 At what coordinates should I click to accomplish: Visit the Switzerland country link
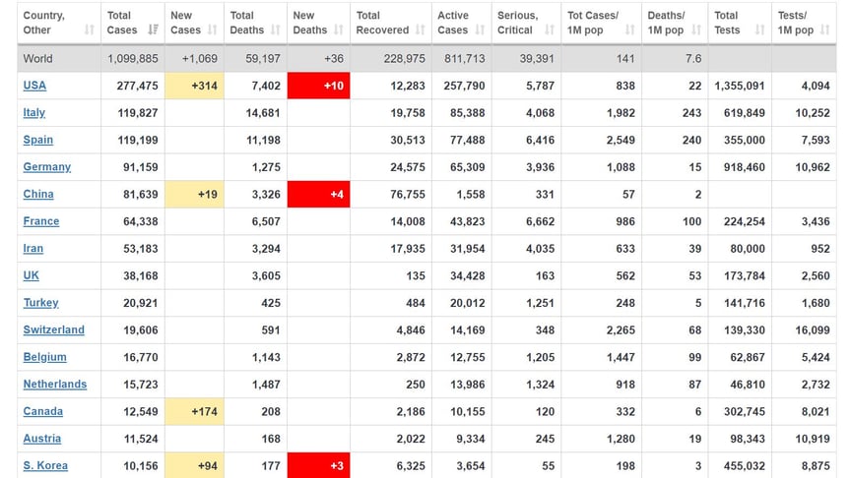click(x=53, y=329)
